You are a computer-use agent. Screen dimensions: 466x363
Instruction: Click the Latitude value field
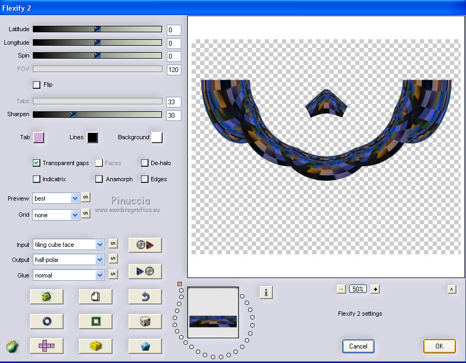point(174,30)
